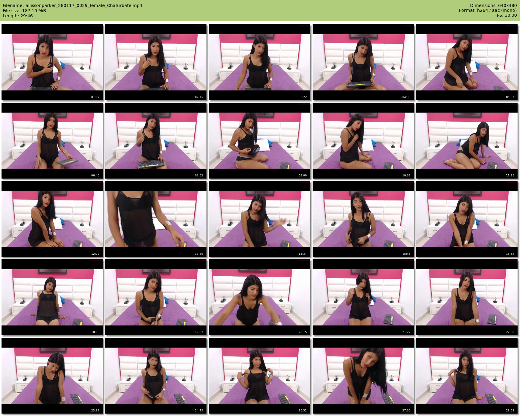Click the 'FPS: 30.00' text
The image size is (520, 416).
(x=505, y=15)
